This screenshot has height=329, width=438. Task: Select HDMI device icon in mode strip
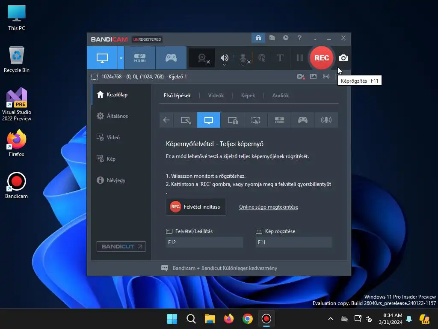coord(279,120)
